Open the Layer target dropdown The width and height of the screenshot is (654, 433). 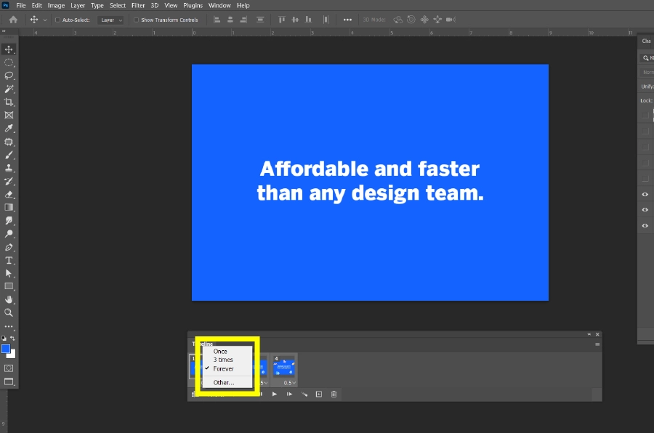coord(110,20)
